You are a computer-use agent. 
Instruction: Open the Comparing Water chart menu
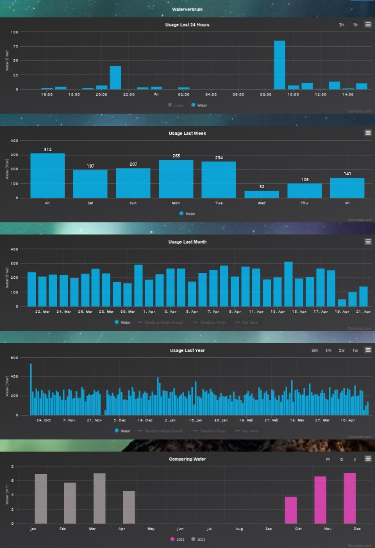coord(368,459)
